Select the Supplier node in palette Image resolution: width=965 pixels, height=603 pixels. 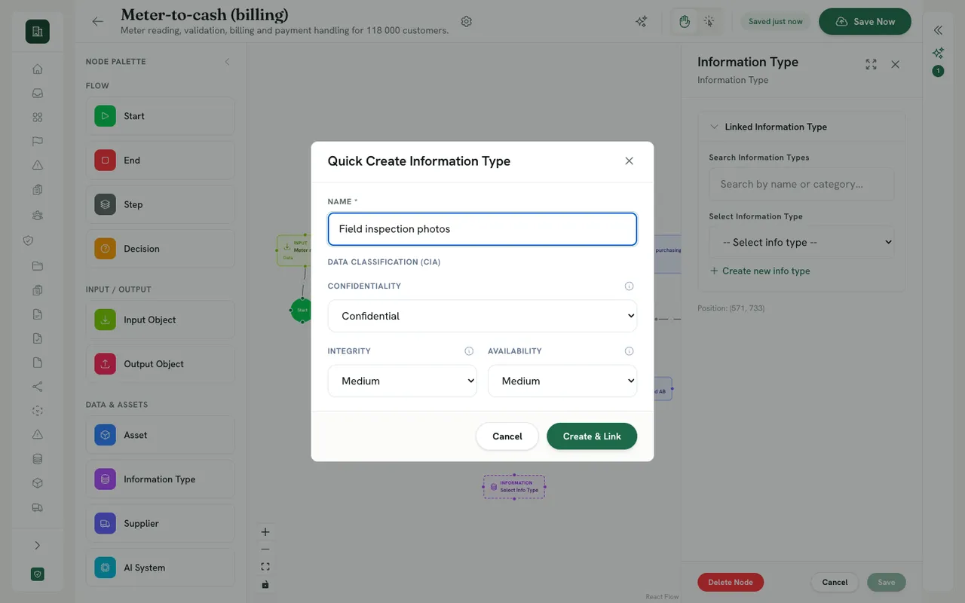pyautogui.click(x=161, y=523)
